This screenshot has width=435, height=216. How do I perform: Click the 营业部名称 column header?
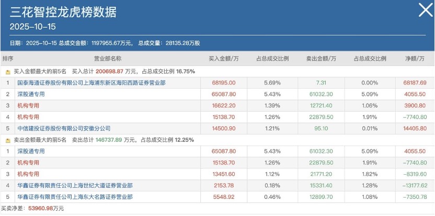[x=108, y=59]
